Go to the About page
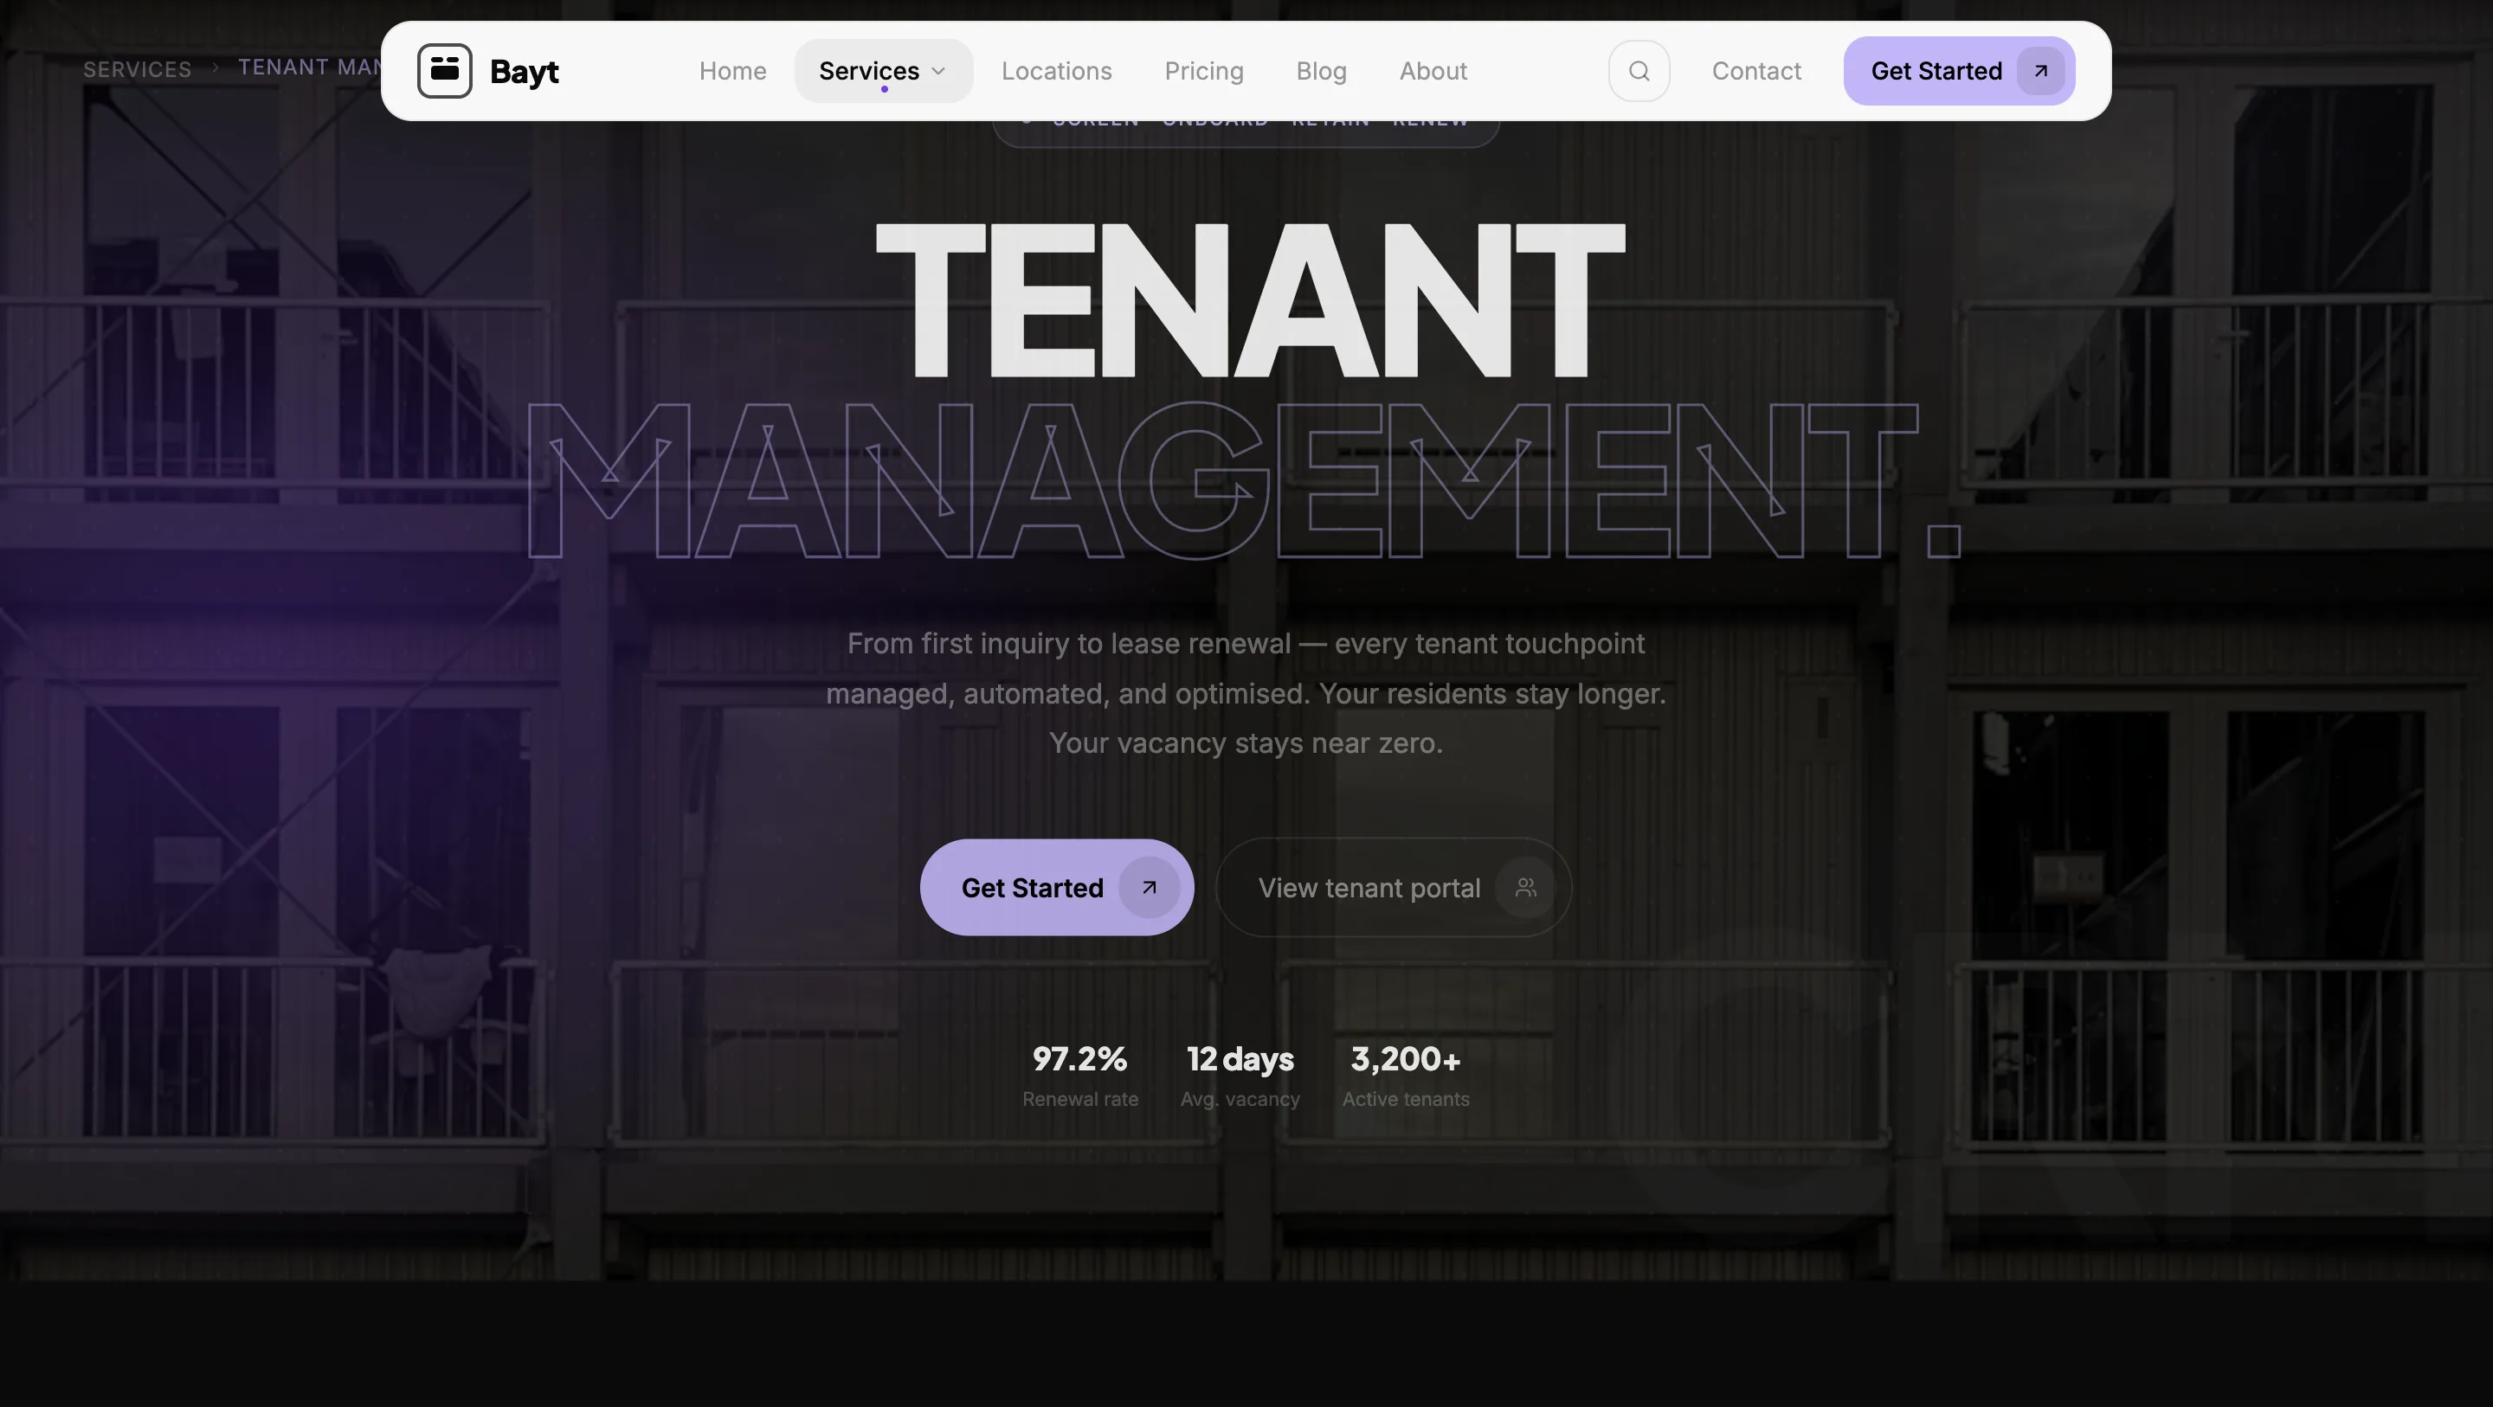The height and width of the screenshot is (1407, 2493). click(x=1433, y=70)
